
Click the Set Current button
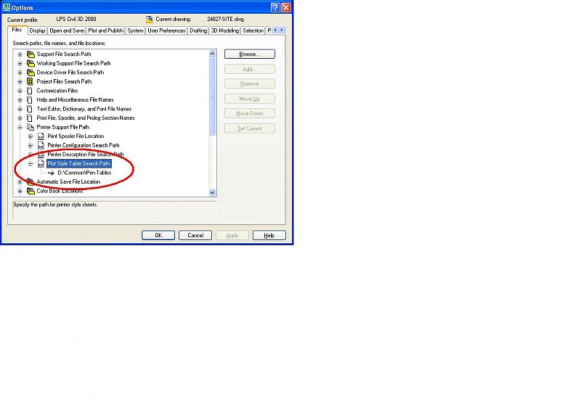click(x=249, y=128)
